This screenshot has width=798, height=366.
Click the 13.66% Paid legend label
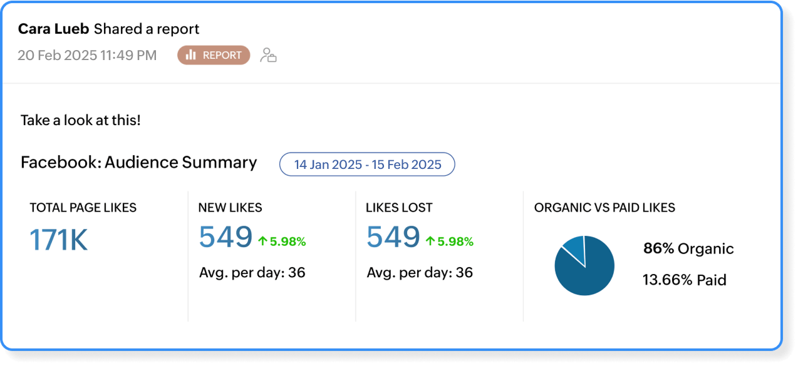[x=684, y=280]
